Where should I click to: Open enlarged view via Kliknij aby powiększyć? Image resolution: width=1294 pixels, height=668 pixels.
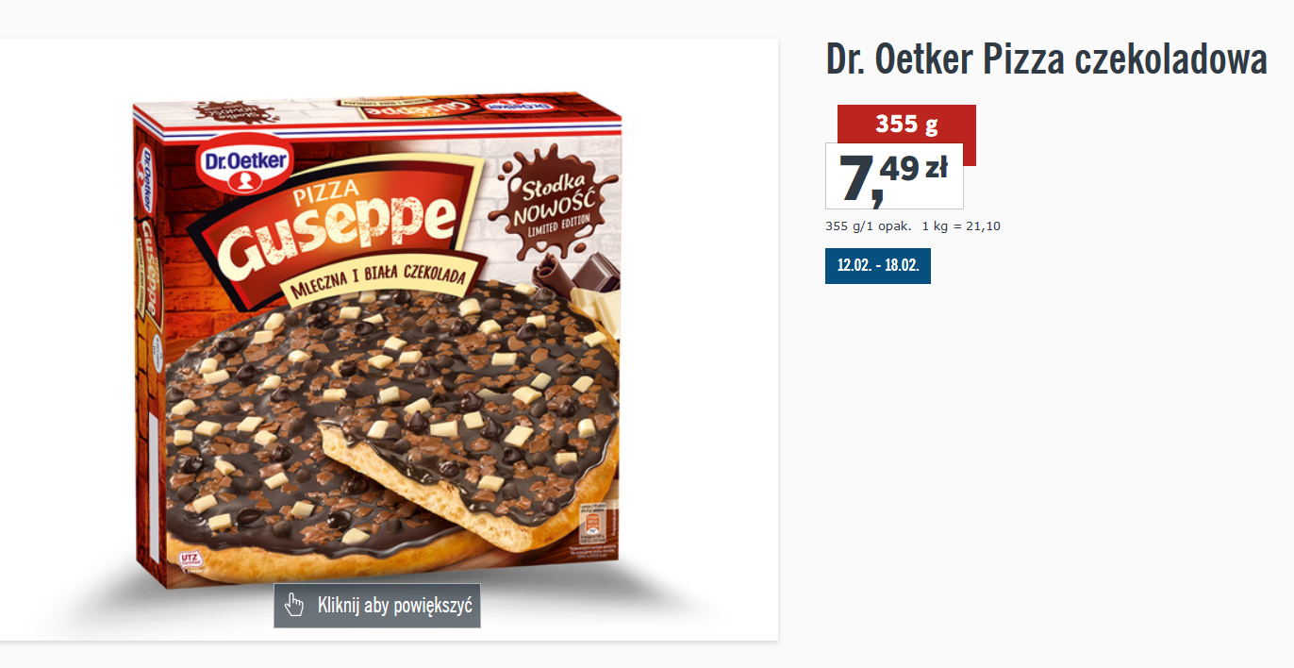point(377,606)
